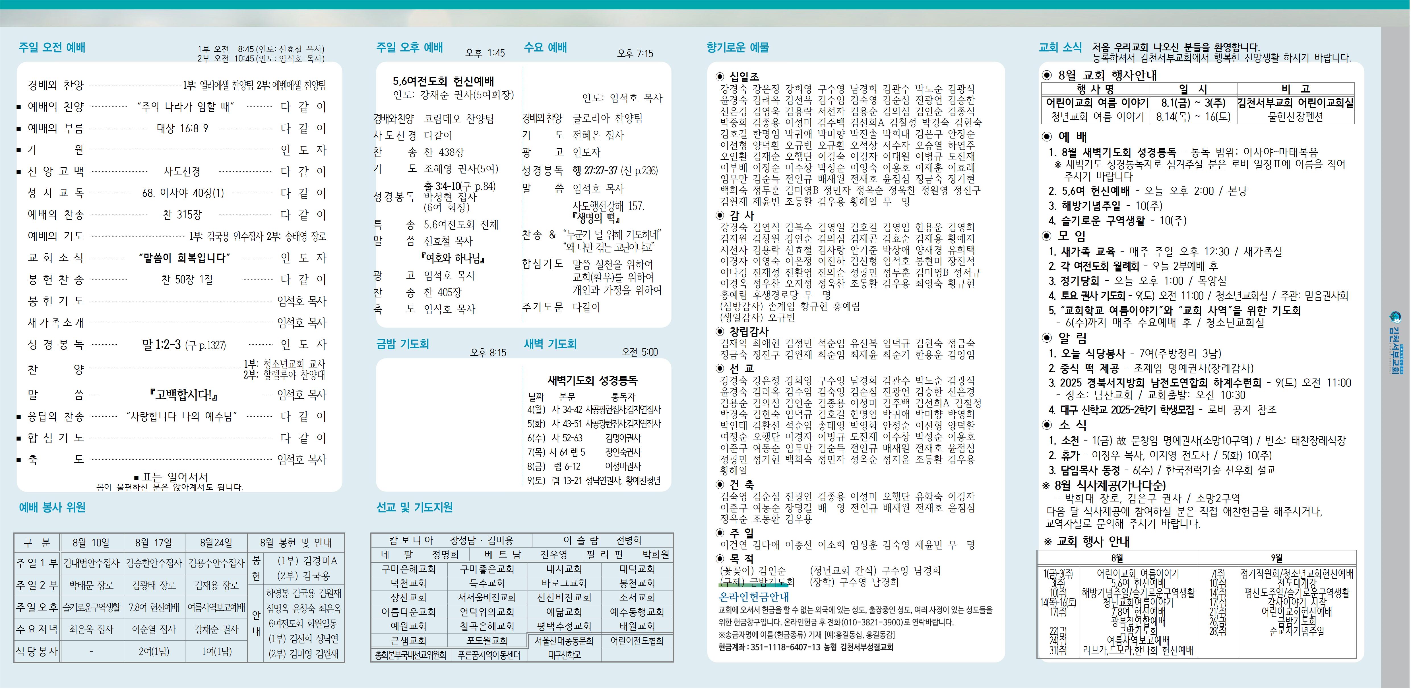This screenshot has height=689, width=1411.
Task: Click the '선교 및 기도지원' heading
Action: pos(414,507)
